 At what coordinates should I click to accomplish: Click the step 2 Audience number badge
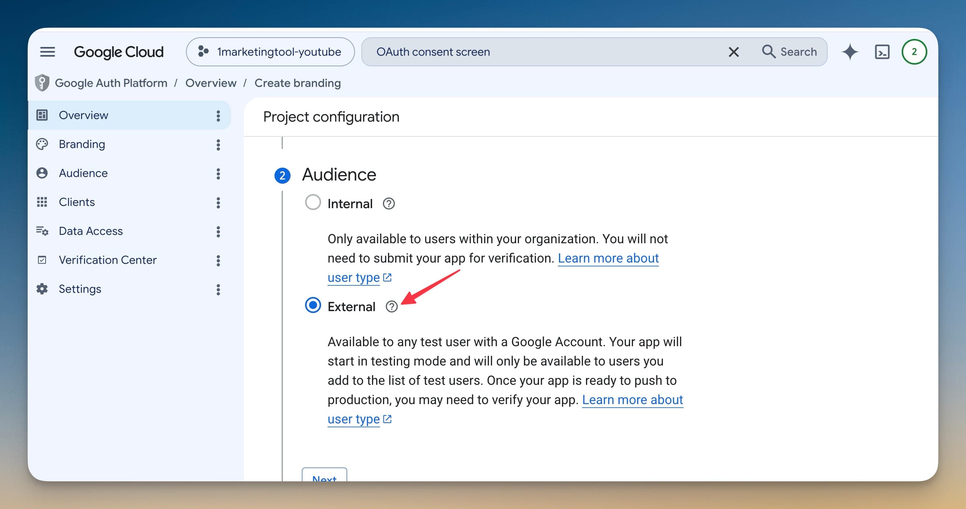283,175
